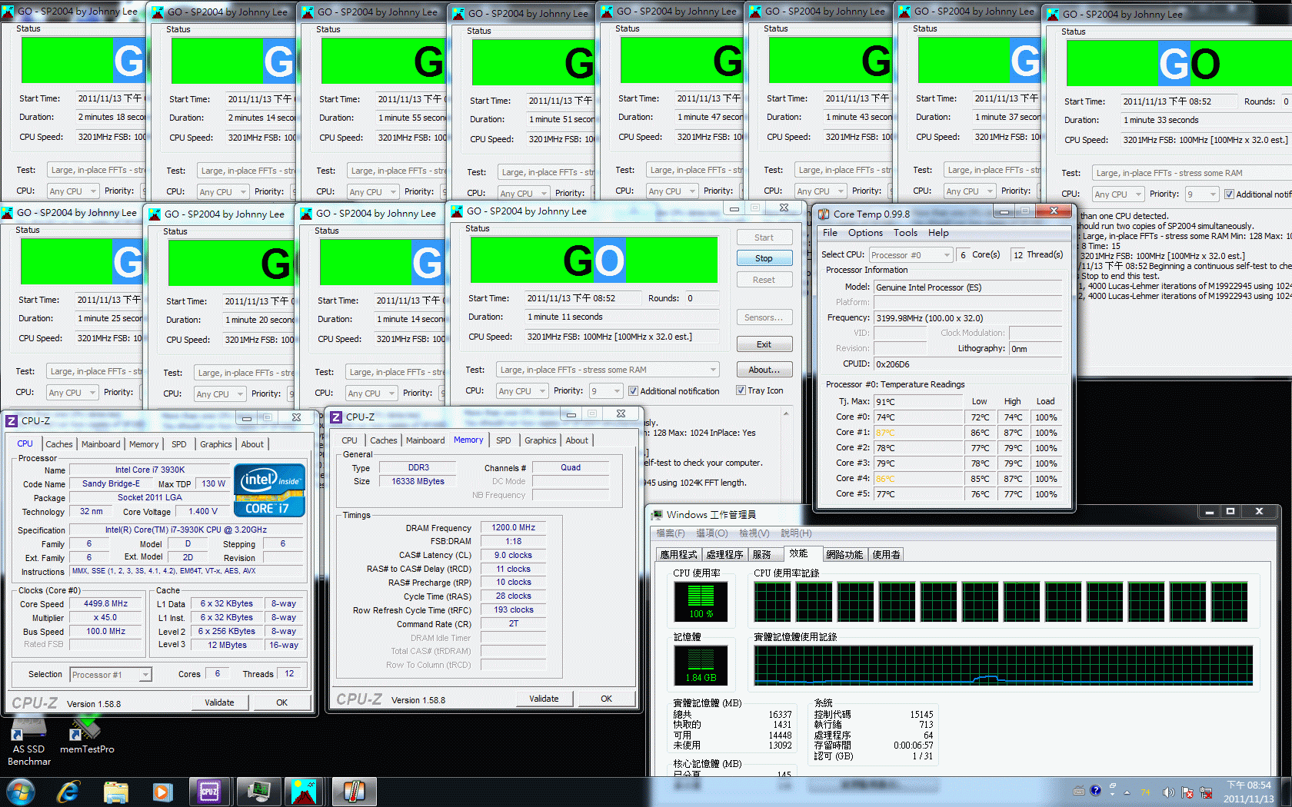Viewport: 1292px width, 807px height.
Task: Select the memTestPro desktop shortcut
Action: (87, 736)
